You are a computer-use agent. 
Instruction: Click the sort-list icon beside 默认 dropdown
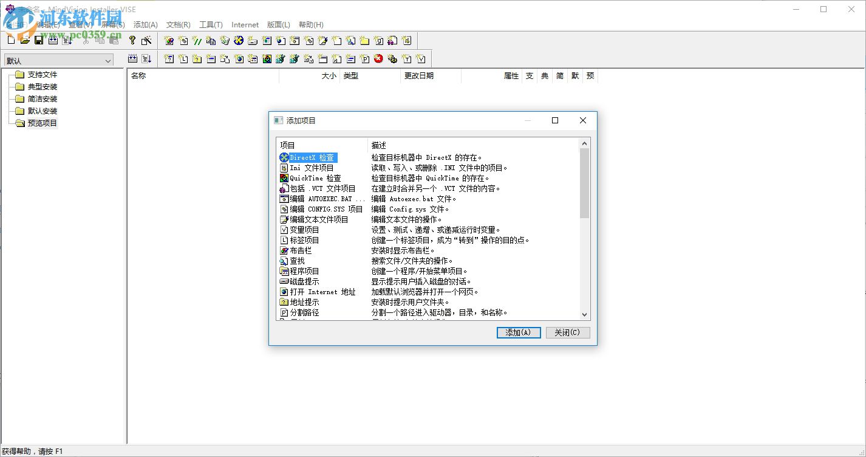pos(146,58)
